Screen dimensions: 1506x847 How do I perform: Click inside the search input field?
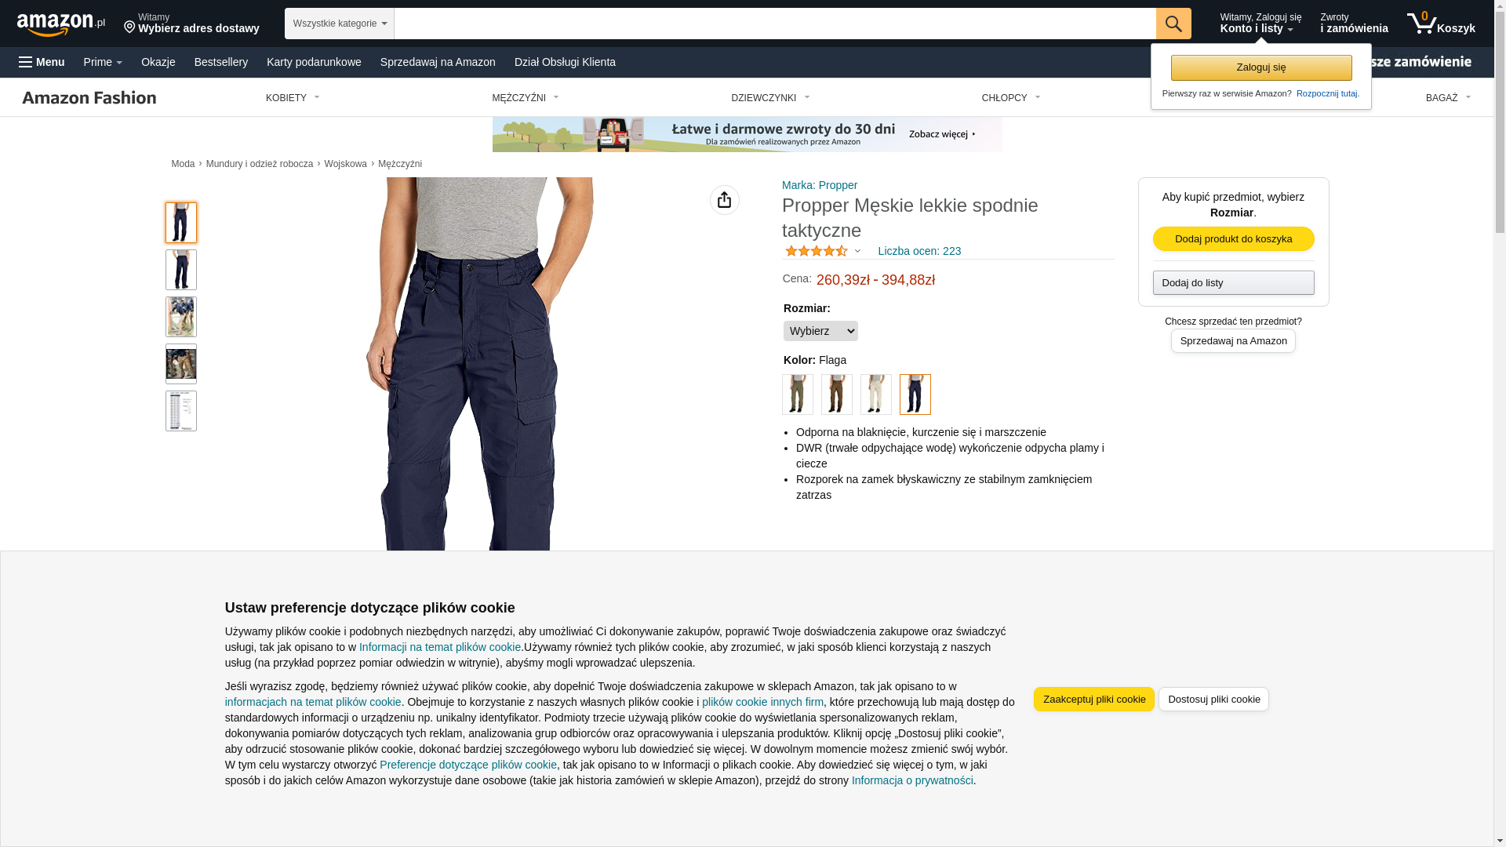(775, 24)
